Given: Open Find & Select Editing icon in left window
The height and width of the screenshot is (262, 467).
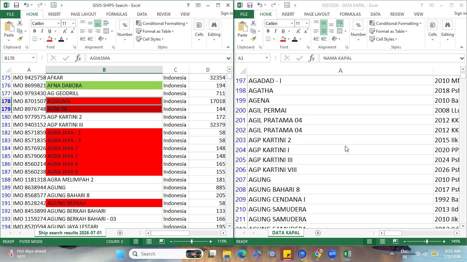Looking at the screenshot, I should (214, 30).
